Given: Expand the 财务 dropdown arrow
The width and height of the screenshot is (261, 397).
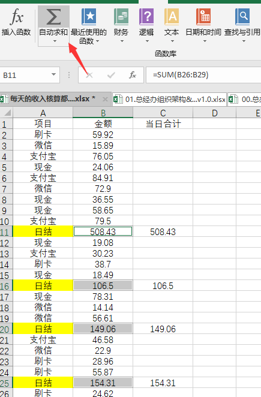Looking at the screenshot, I should (122, 41).
